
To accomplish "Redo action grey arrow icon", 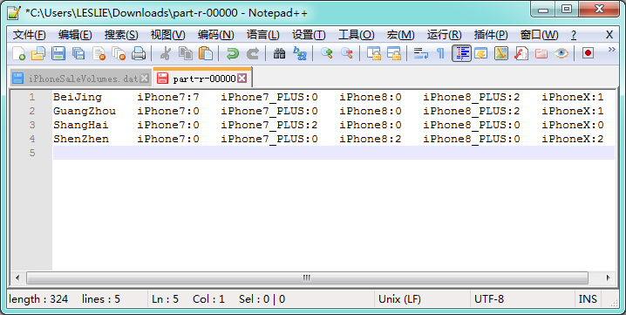I will coord(252,53).
